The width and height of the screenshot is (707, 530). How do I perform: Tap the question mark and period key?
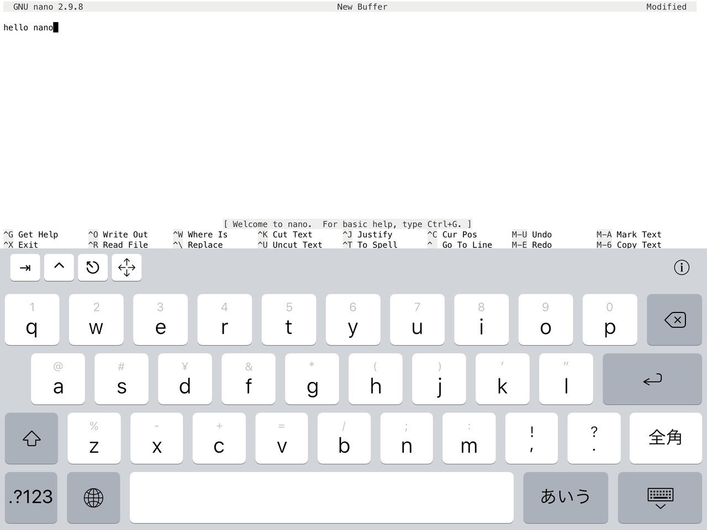[x=594, y=438]
